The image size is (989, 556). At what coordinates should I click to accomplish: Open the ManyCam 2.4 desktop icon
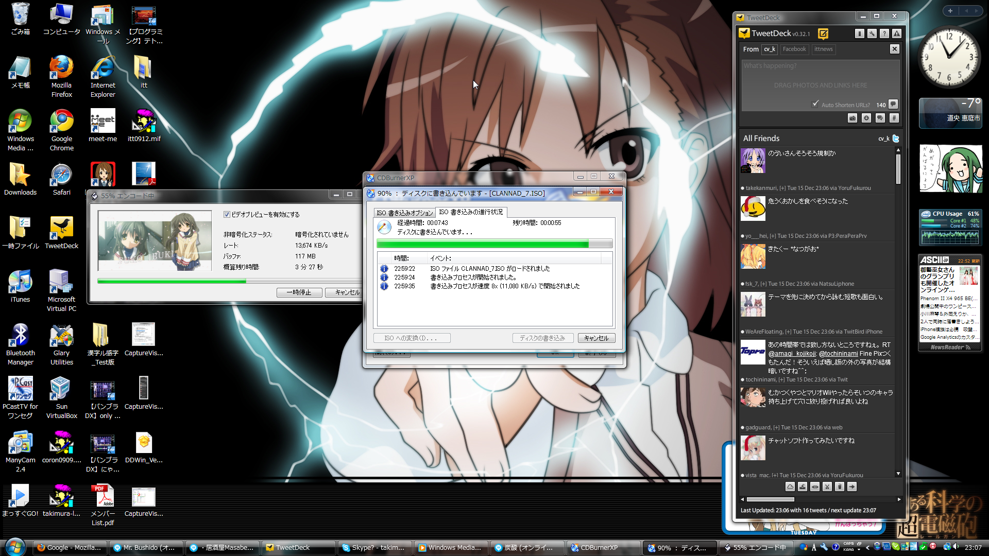click(20, 451)
